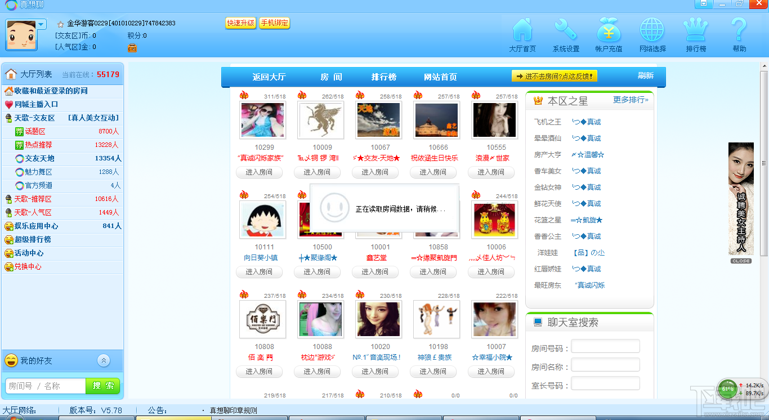Viewport: 769px width, 420px height.
Task: Open room 10009 horse thumbnail
Action: pos(320,120)
